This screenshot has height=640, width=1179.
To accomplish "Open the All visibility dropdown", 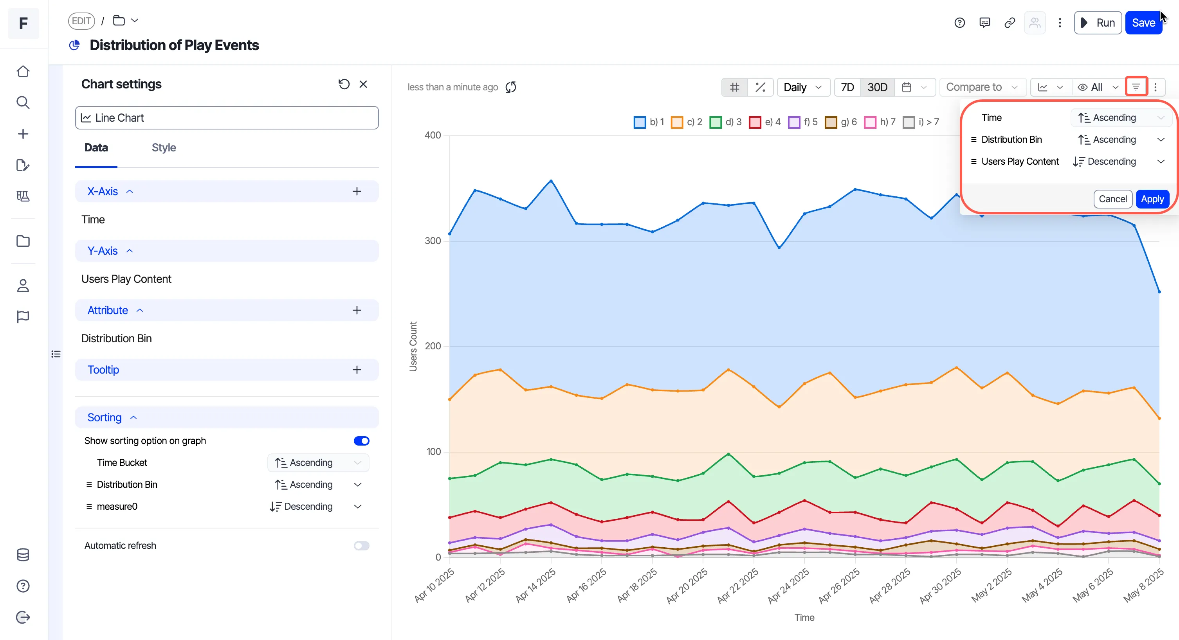I will (x=1098, y=87).
